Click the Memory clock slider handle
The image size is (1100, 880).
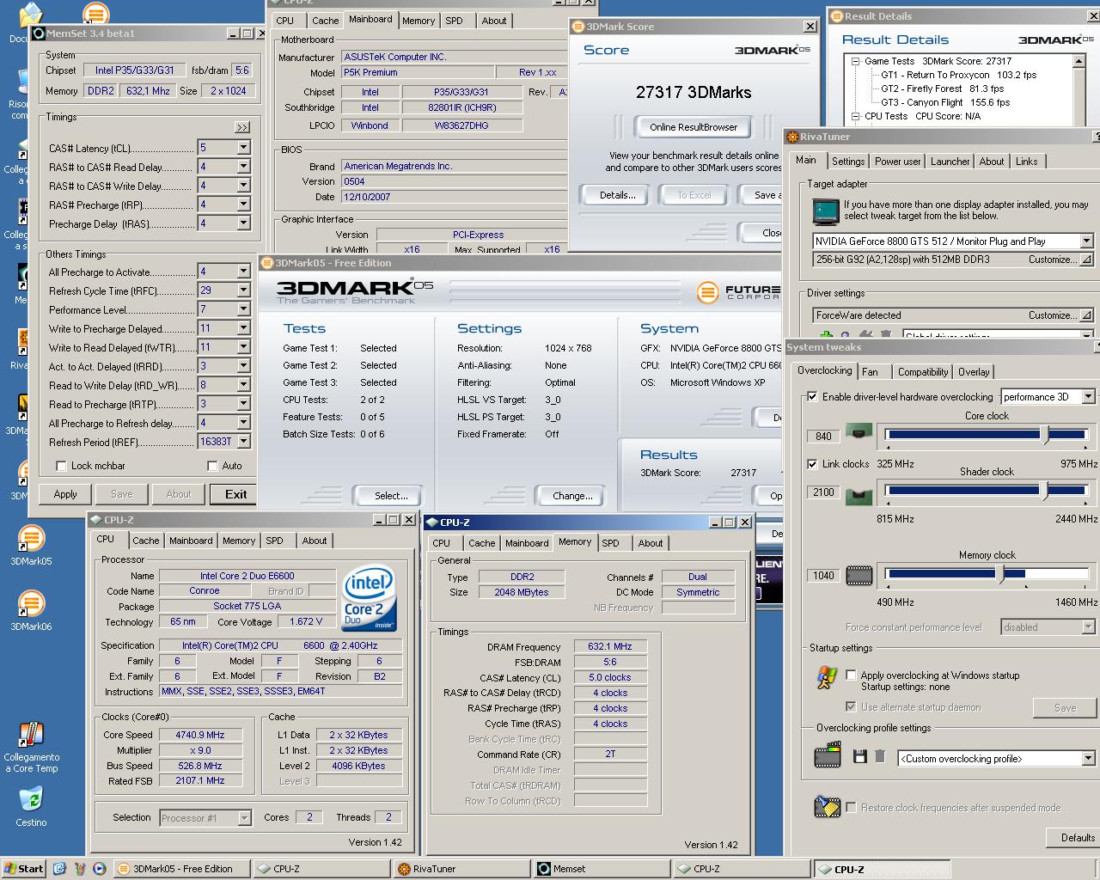pyautogui.click(x=1000, y=574)
